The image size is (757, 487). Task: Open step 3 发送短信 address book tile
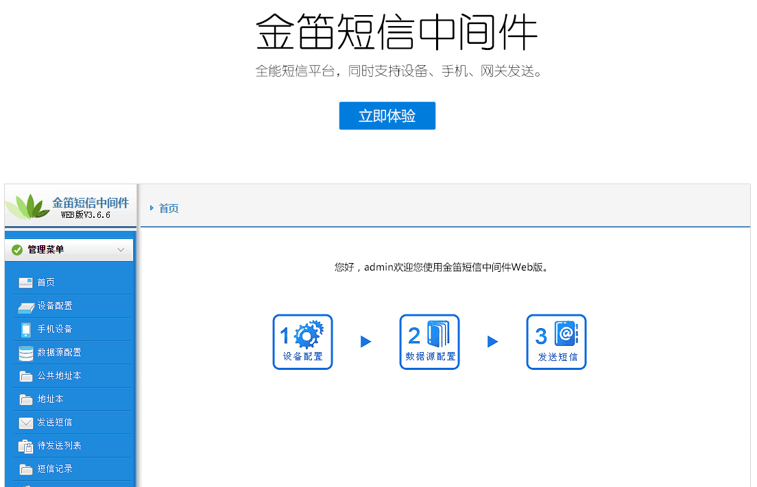(x=556, y=342)
